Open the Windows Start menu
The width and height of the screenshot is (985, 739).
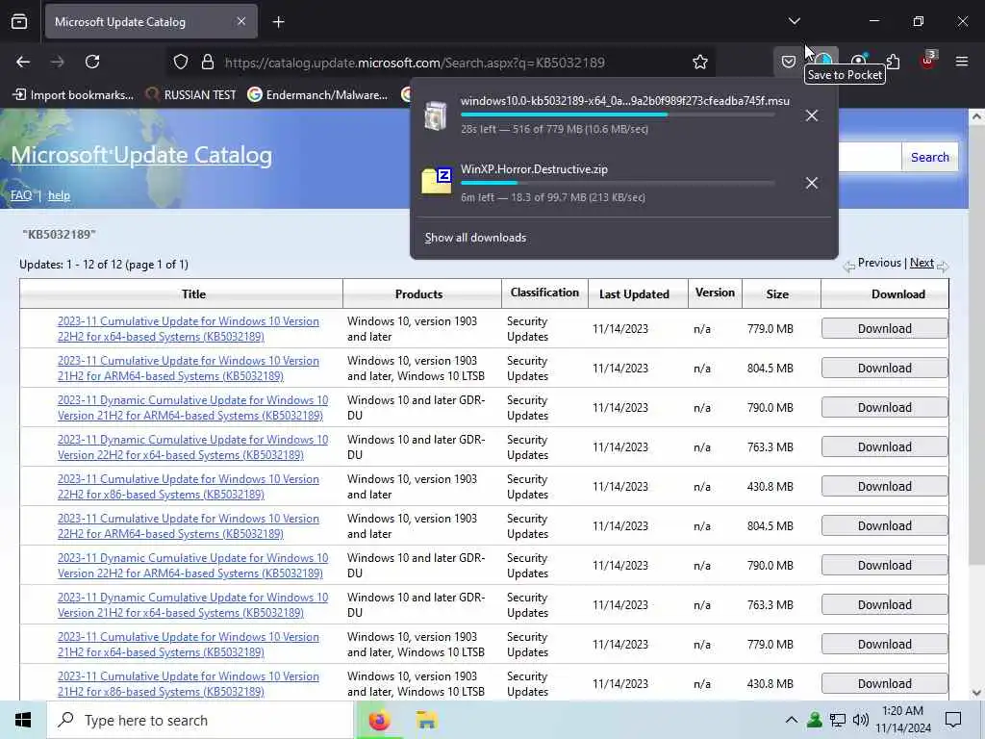[23, 720]
